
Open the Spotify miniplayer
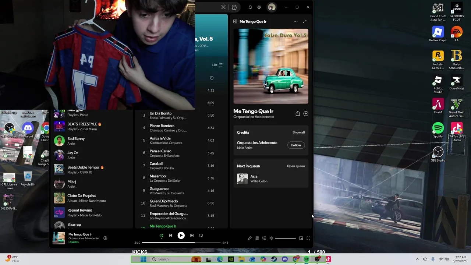click(x=301, y=238)
